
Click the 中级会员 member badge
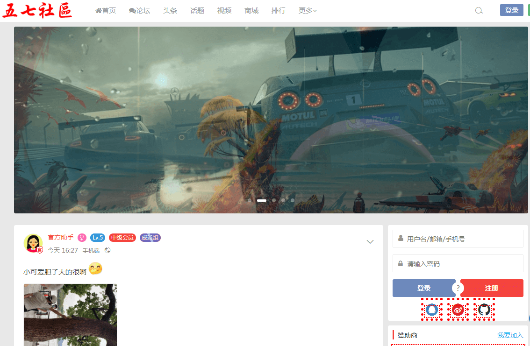(122, 238)
